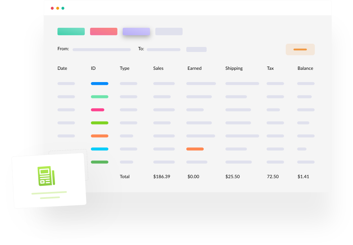Screen dimensions: 353x245
Task: Sort by the Sales column header
Action: 158,68
